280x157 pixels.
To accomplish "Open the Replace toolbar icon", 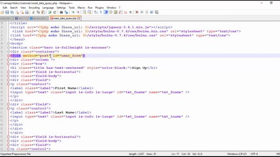I will coord(66,12).
